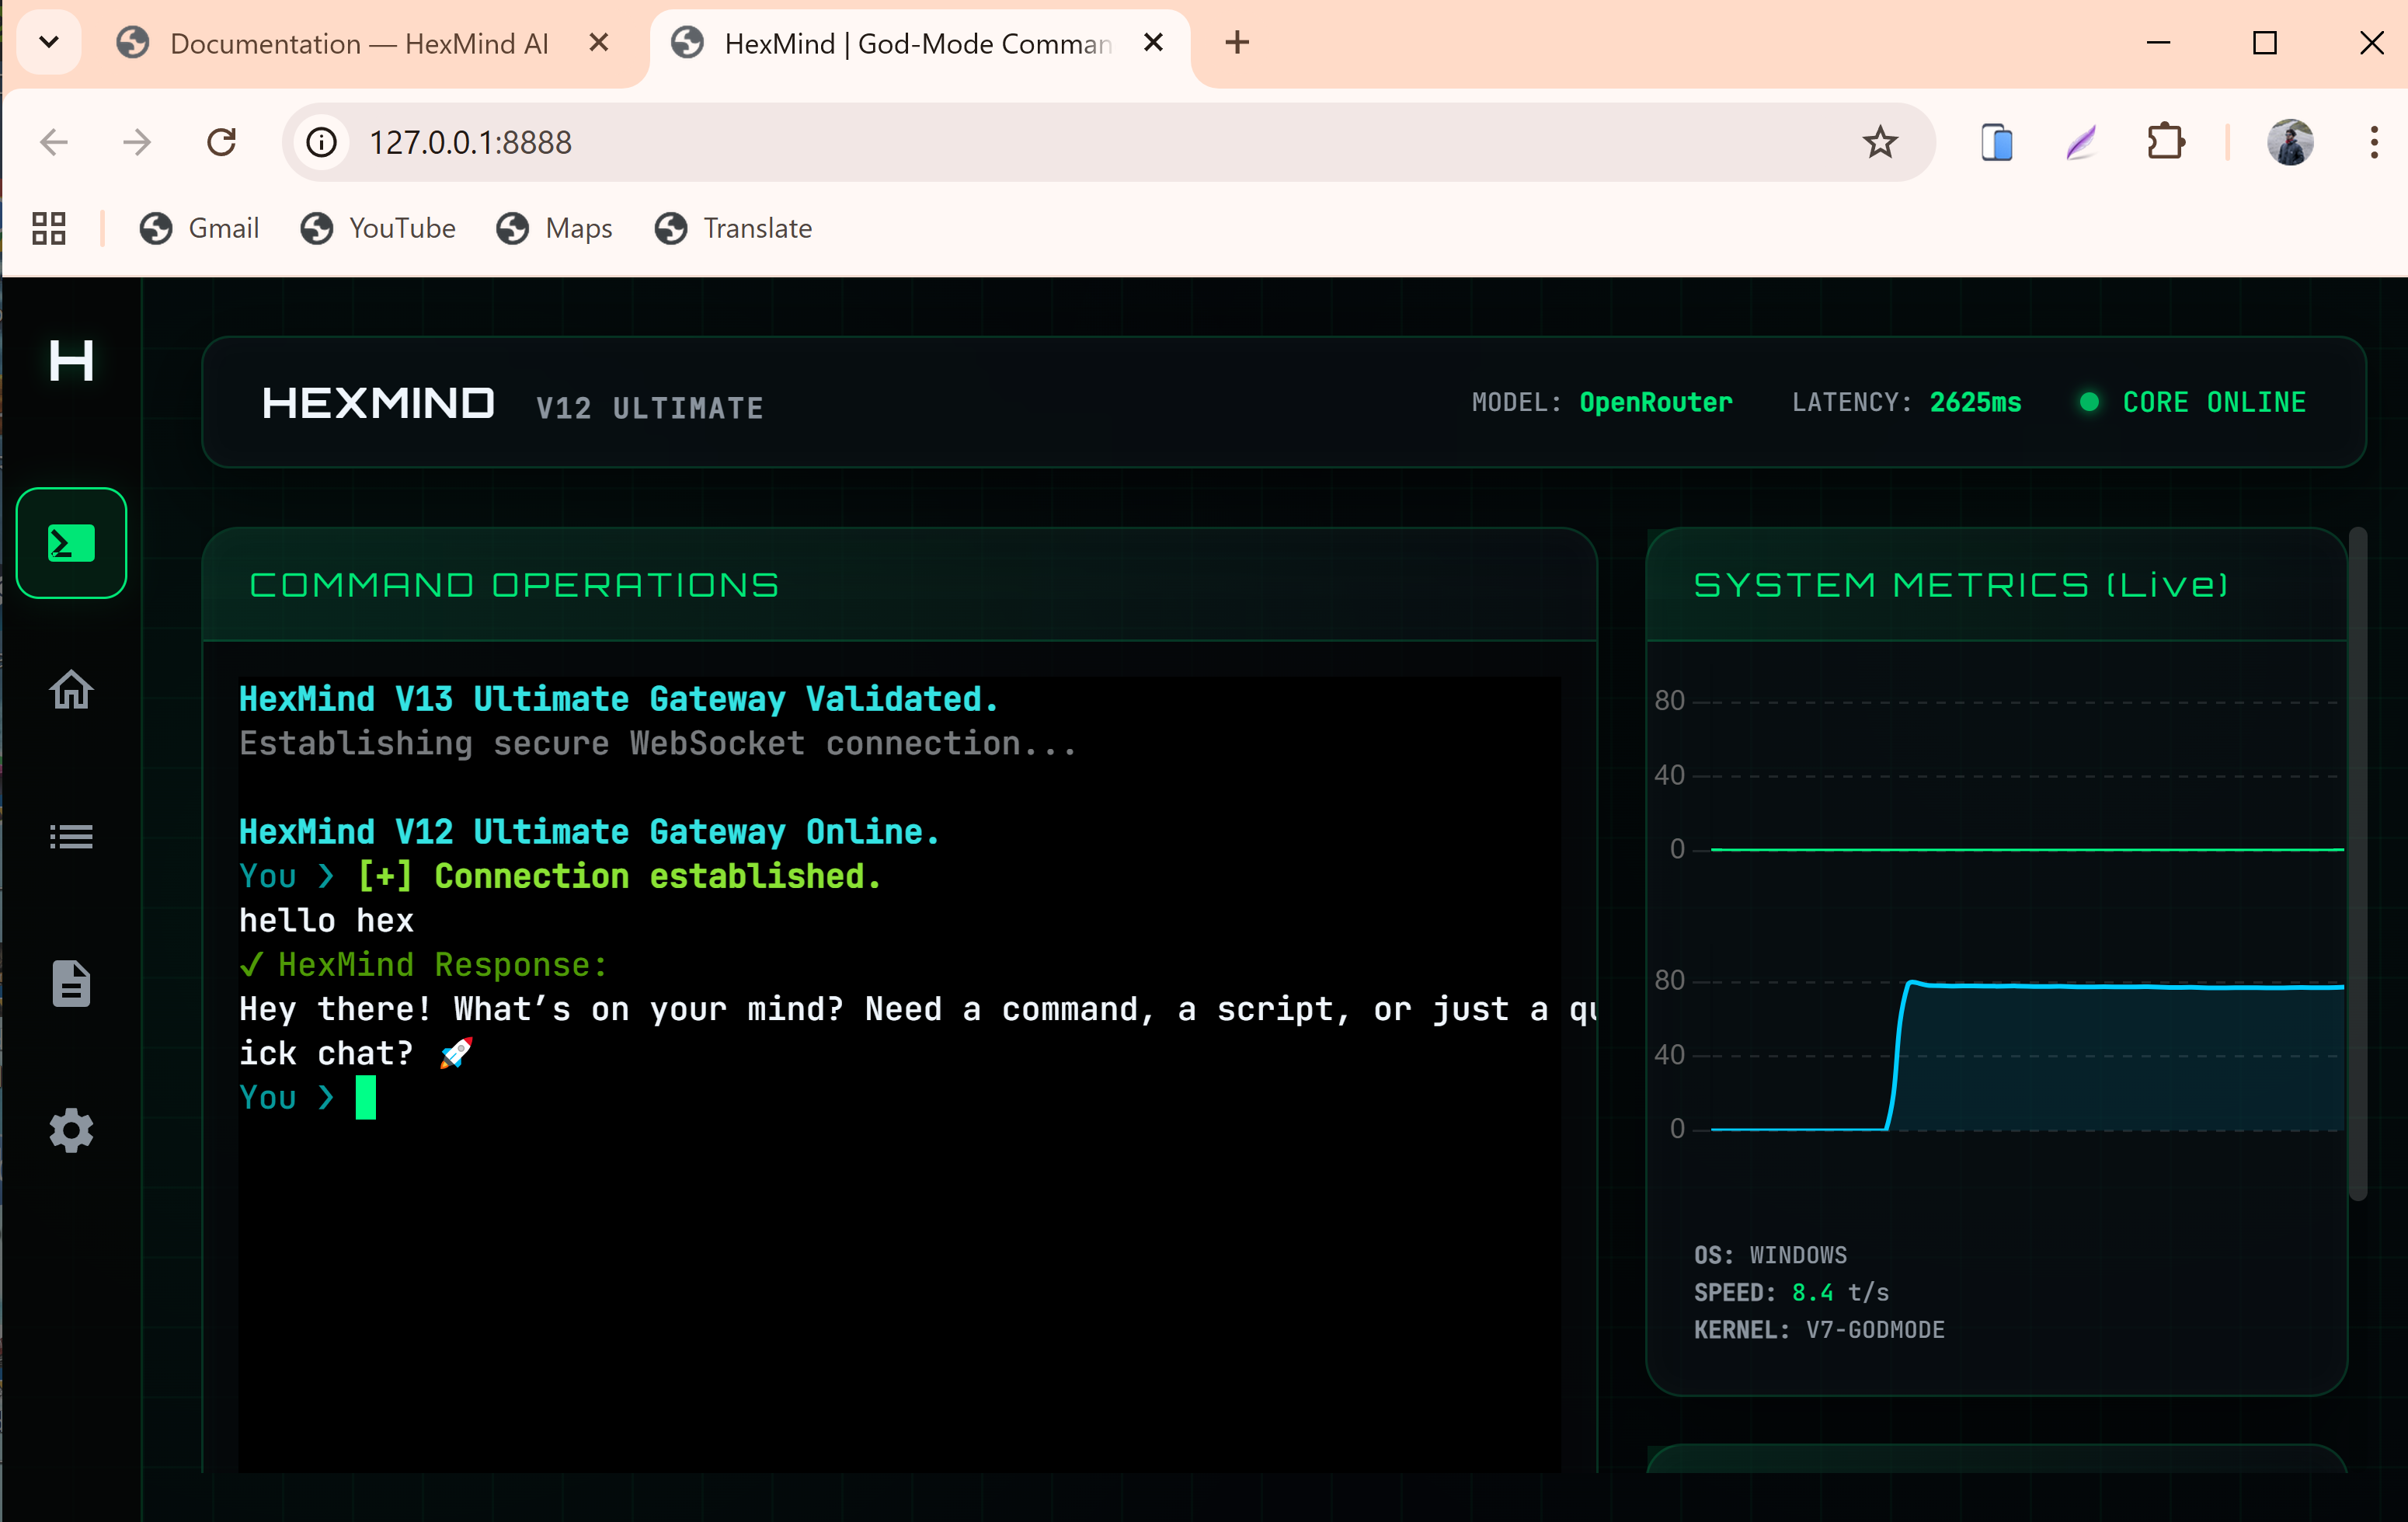View site information icon in address bar

(321, 142)
